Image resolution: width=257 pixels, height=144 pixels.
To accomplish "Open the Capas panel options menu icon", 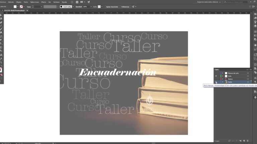I will point(251,70).
